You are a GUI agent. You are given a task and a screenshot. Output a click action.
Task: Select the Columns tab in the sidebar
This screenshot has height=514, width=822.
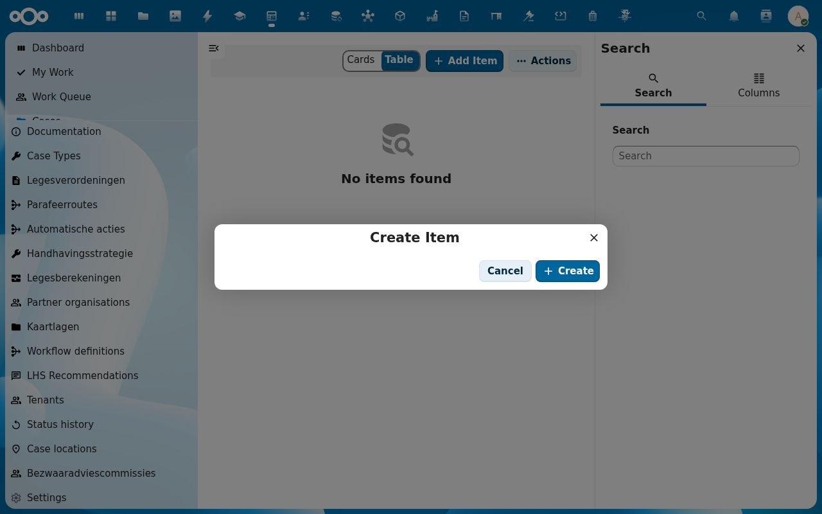[x=759, y=85]
